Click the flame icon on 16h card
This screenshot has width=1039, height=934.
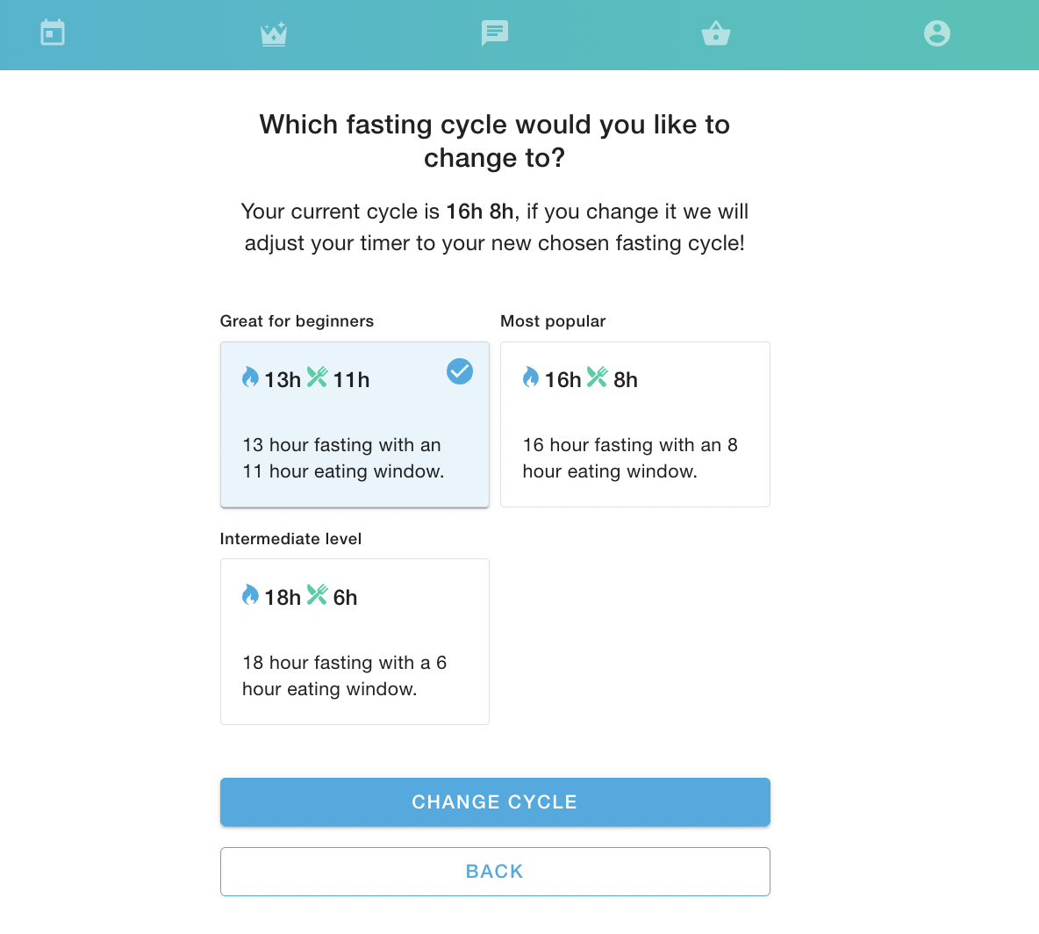pos(531,377)
